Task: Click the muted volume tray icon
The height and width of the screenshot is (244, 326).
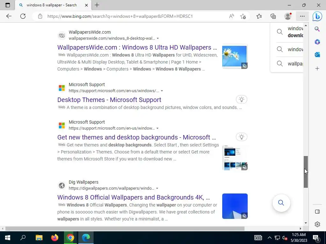Action: (285, 238)
